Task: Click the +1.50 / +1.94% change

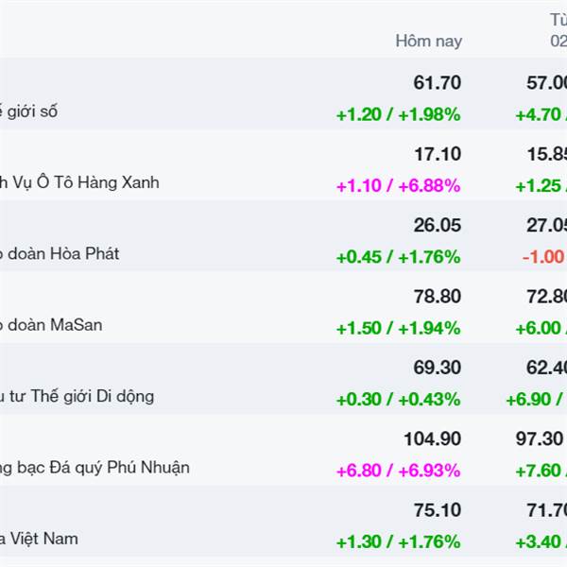Action: pyautogui.click(x=398, y=328)
